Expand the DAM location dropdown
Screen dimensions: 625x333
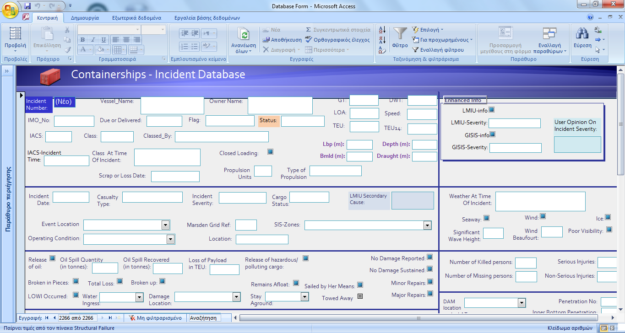[522, 303]
